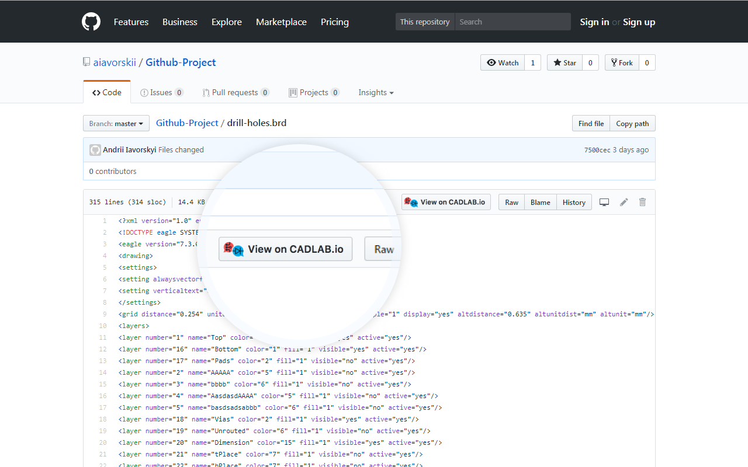Viewport: 748px width, 467px height.
Task: Open the file with the desktop editor icon
Action: tap(604, 202)
